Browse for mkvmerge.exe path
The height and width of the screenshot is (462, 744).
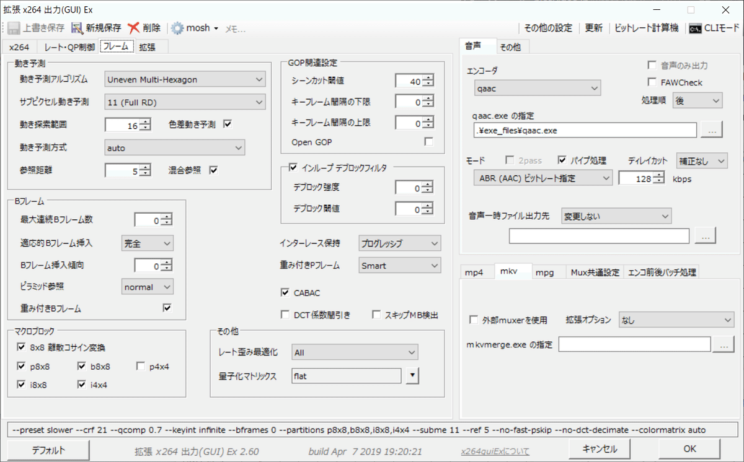[723, 344]
